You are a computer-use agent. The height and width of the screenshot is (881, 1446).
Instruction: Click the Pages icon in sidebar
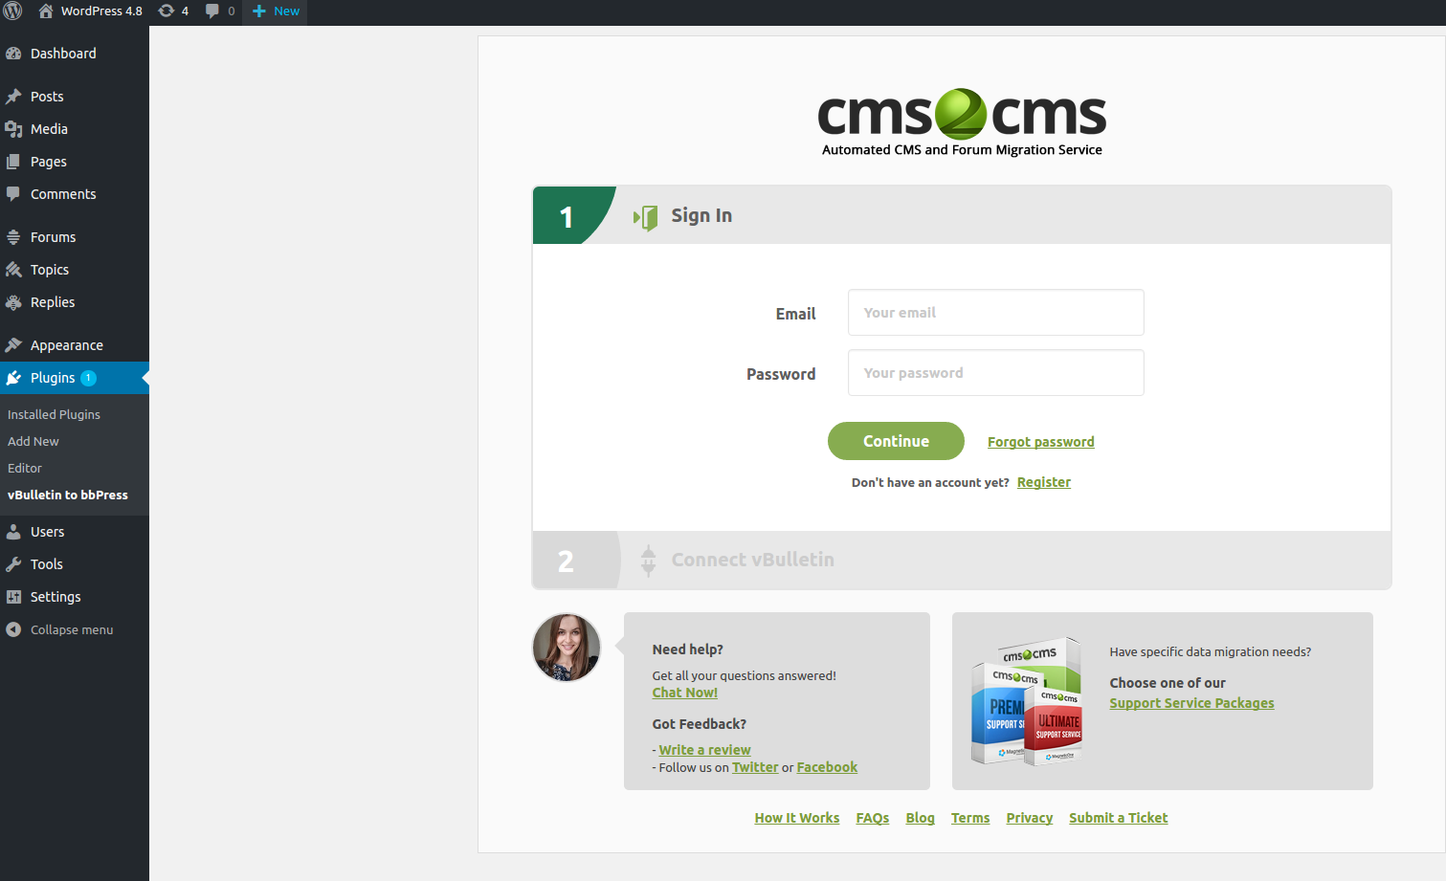point(13,162)
